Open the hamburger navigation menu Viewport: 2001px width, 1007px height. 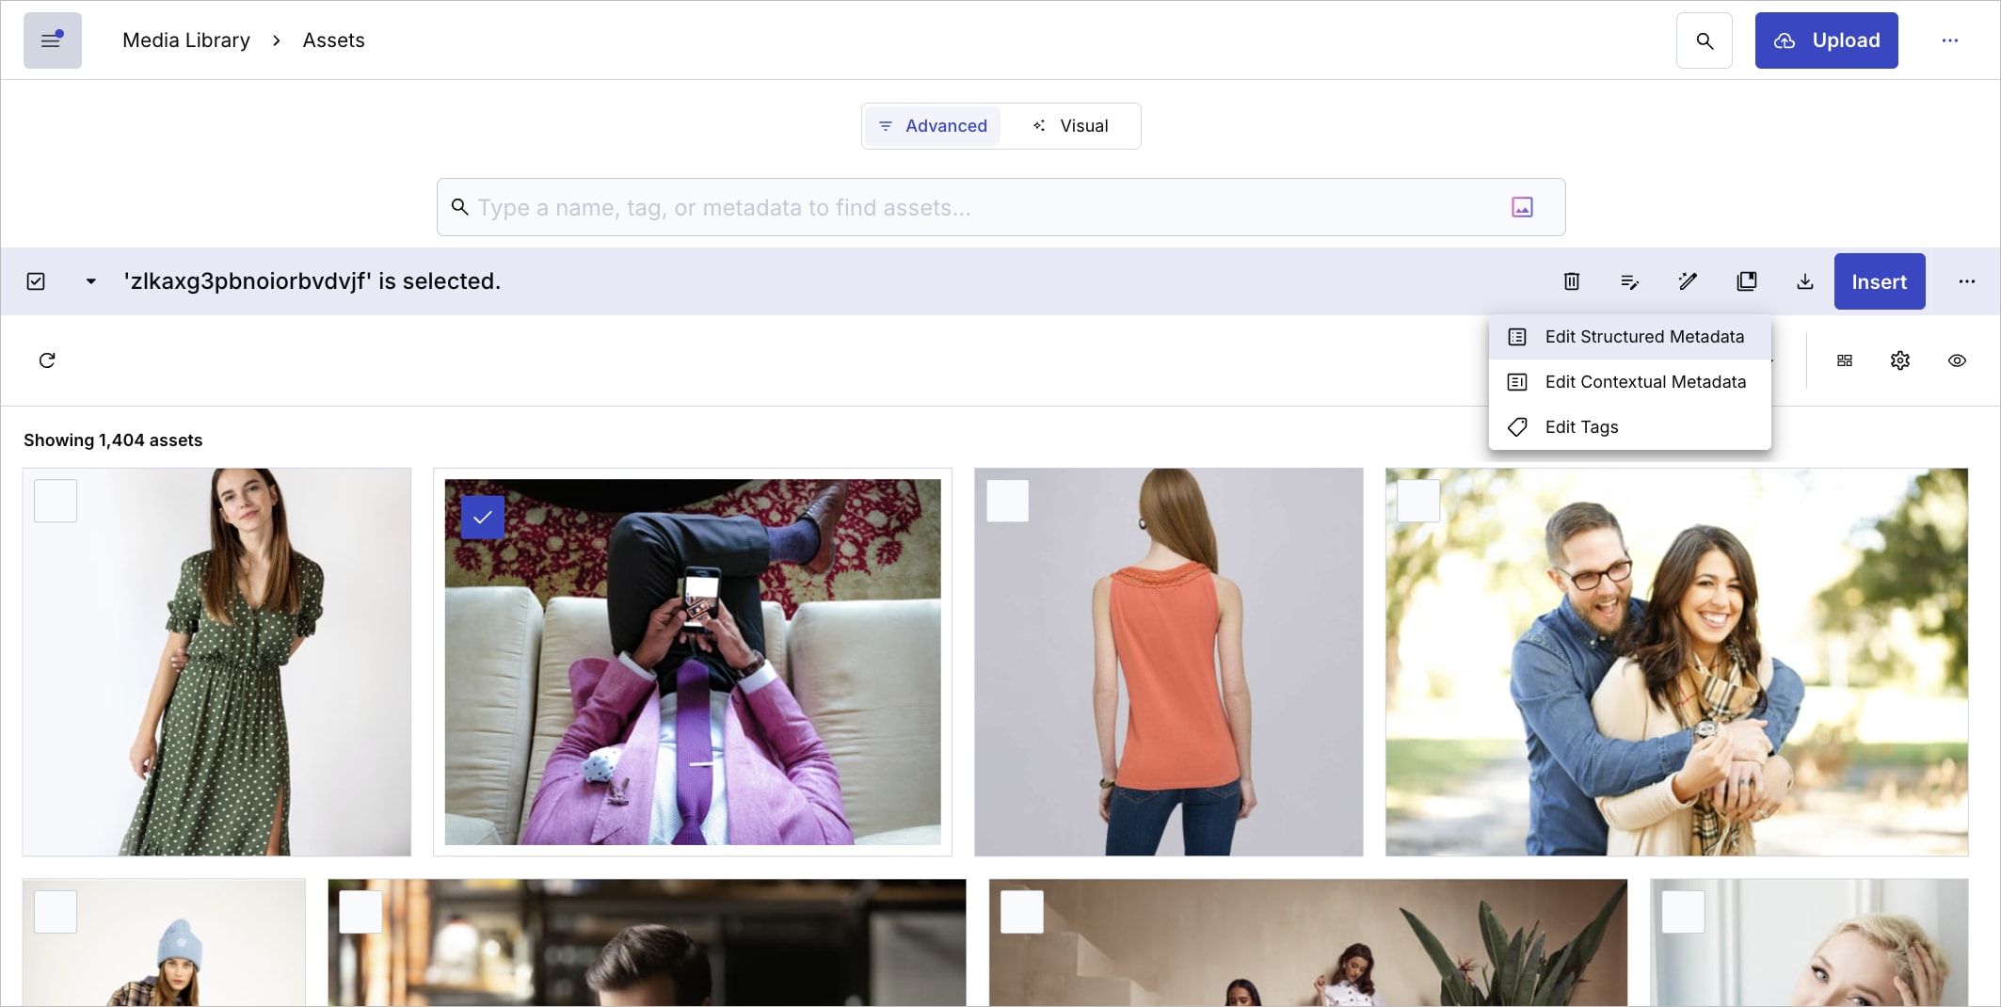click(x=52, y=40)
